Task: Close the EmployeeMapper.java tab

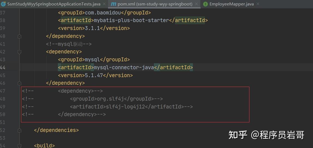Action: pyautogui.click(x=258, y=4)
